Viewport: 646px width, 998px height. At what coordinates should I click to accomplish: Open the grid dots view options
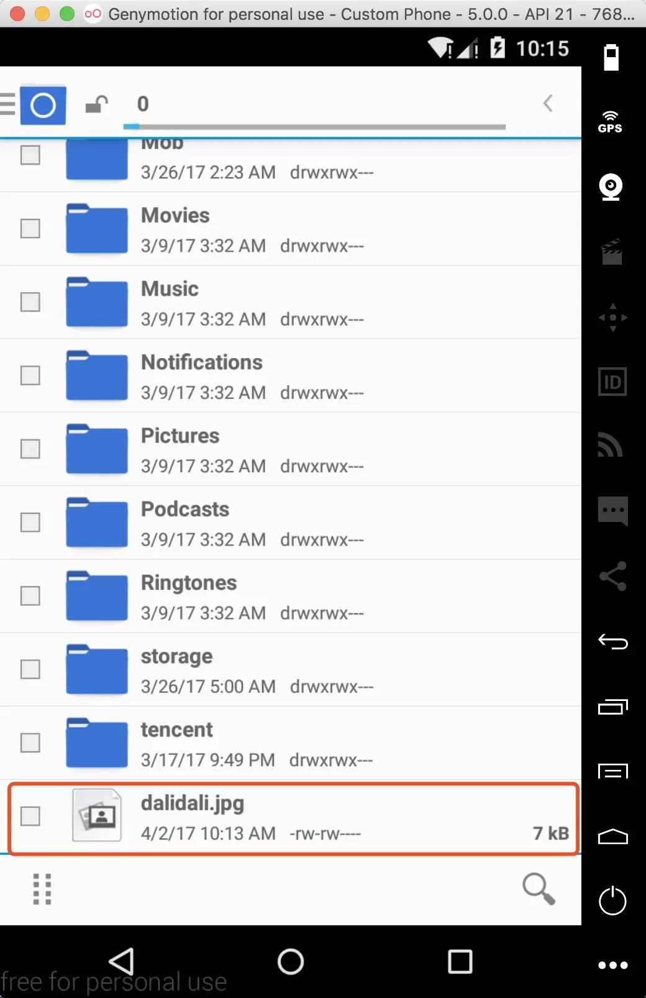click(x=42, y=889)
